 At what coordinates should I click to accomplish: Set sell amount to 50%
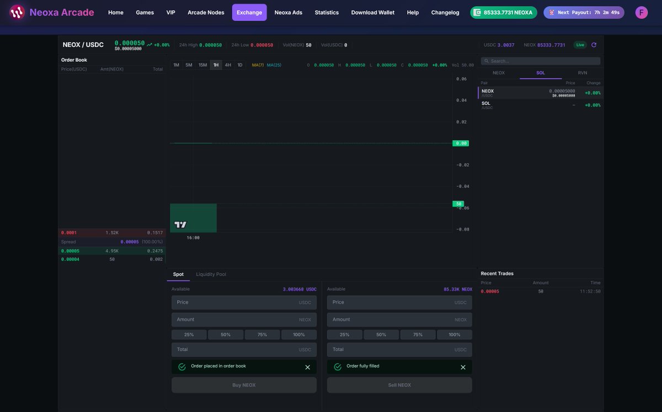pyautogui.click(x=381, y=334)
